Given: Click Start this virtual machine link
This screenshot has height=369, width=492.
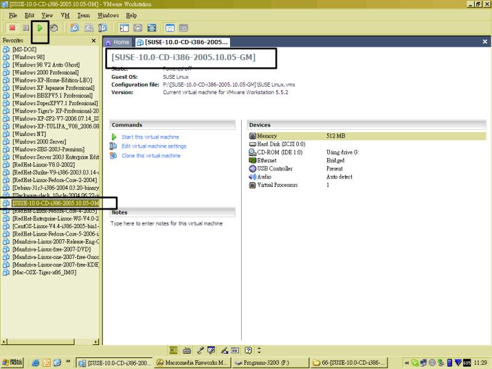Looking at the screenshot, I should tap(150, 137).
